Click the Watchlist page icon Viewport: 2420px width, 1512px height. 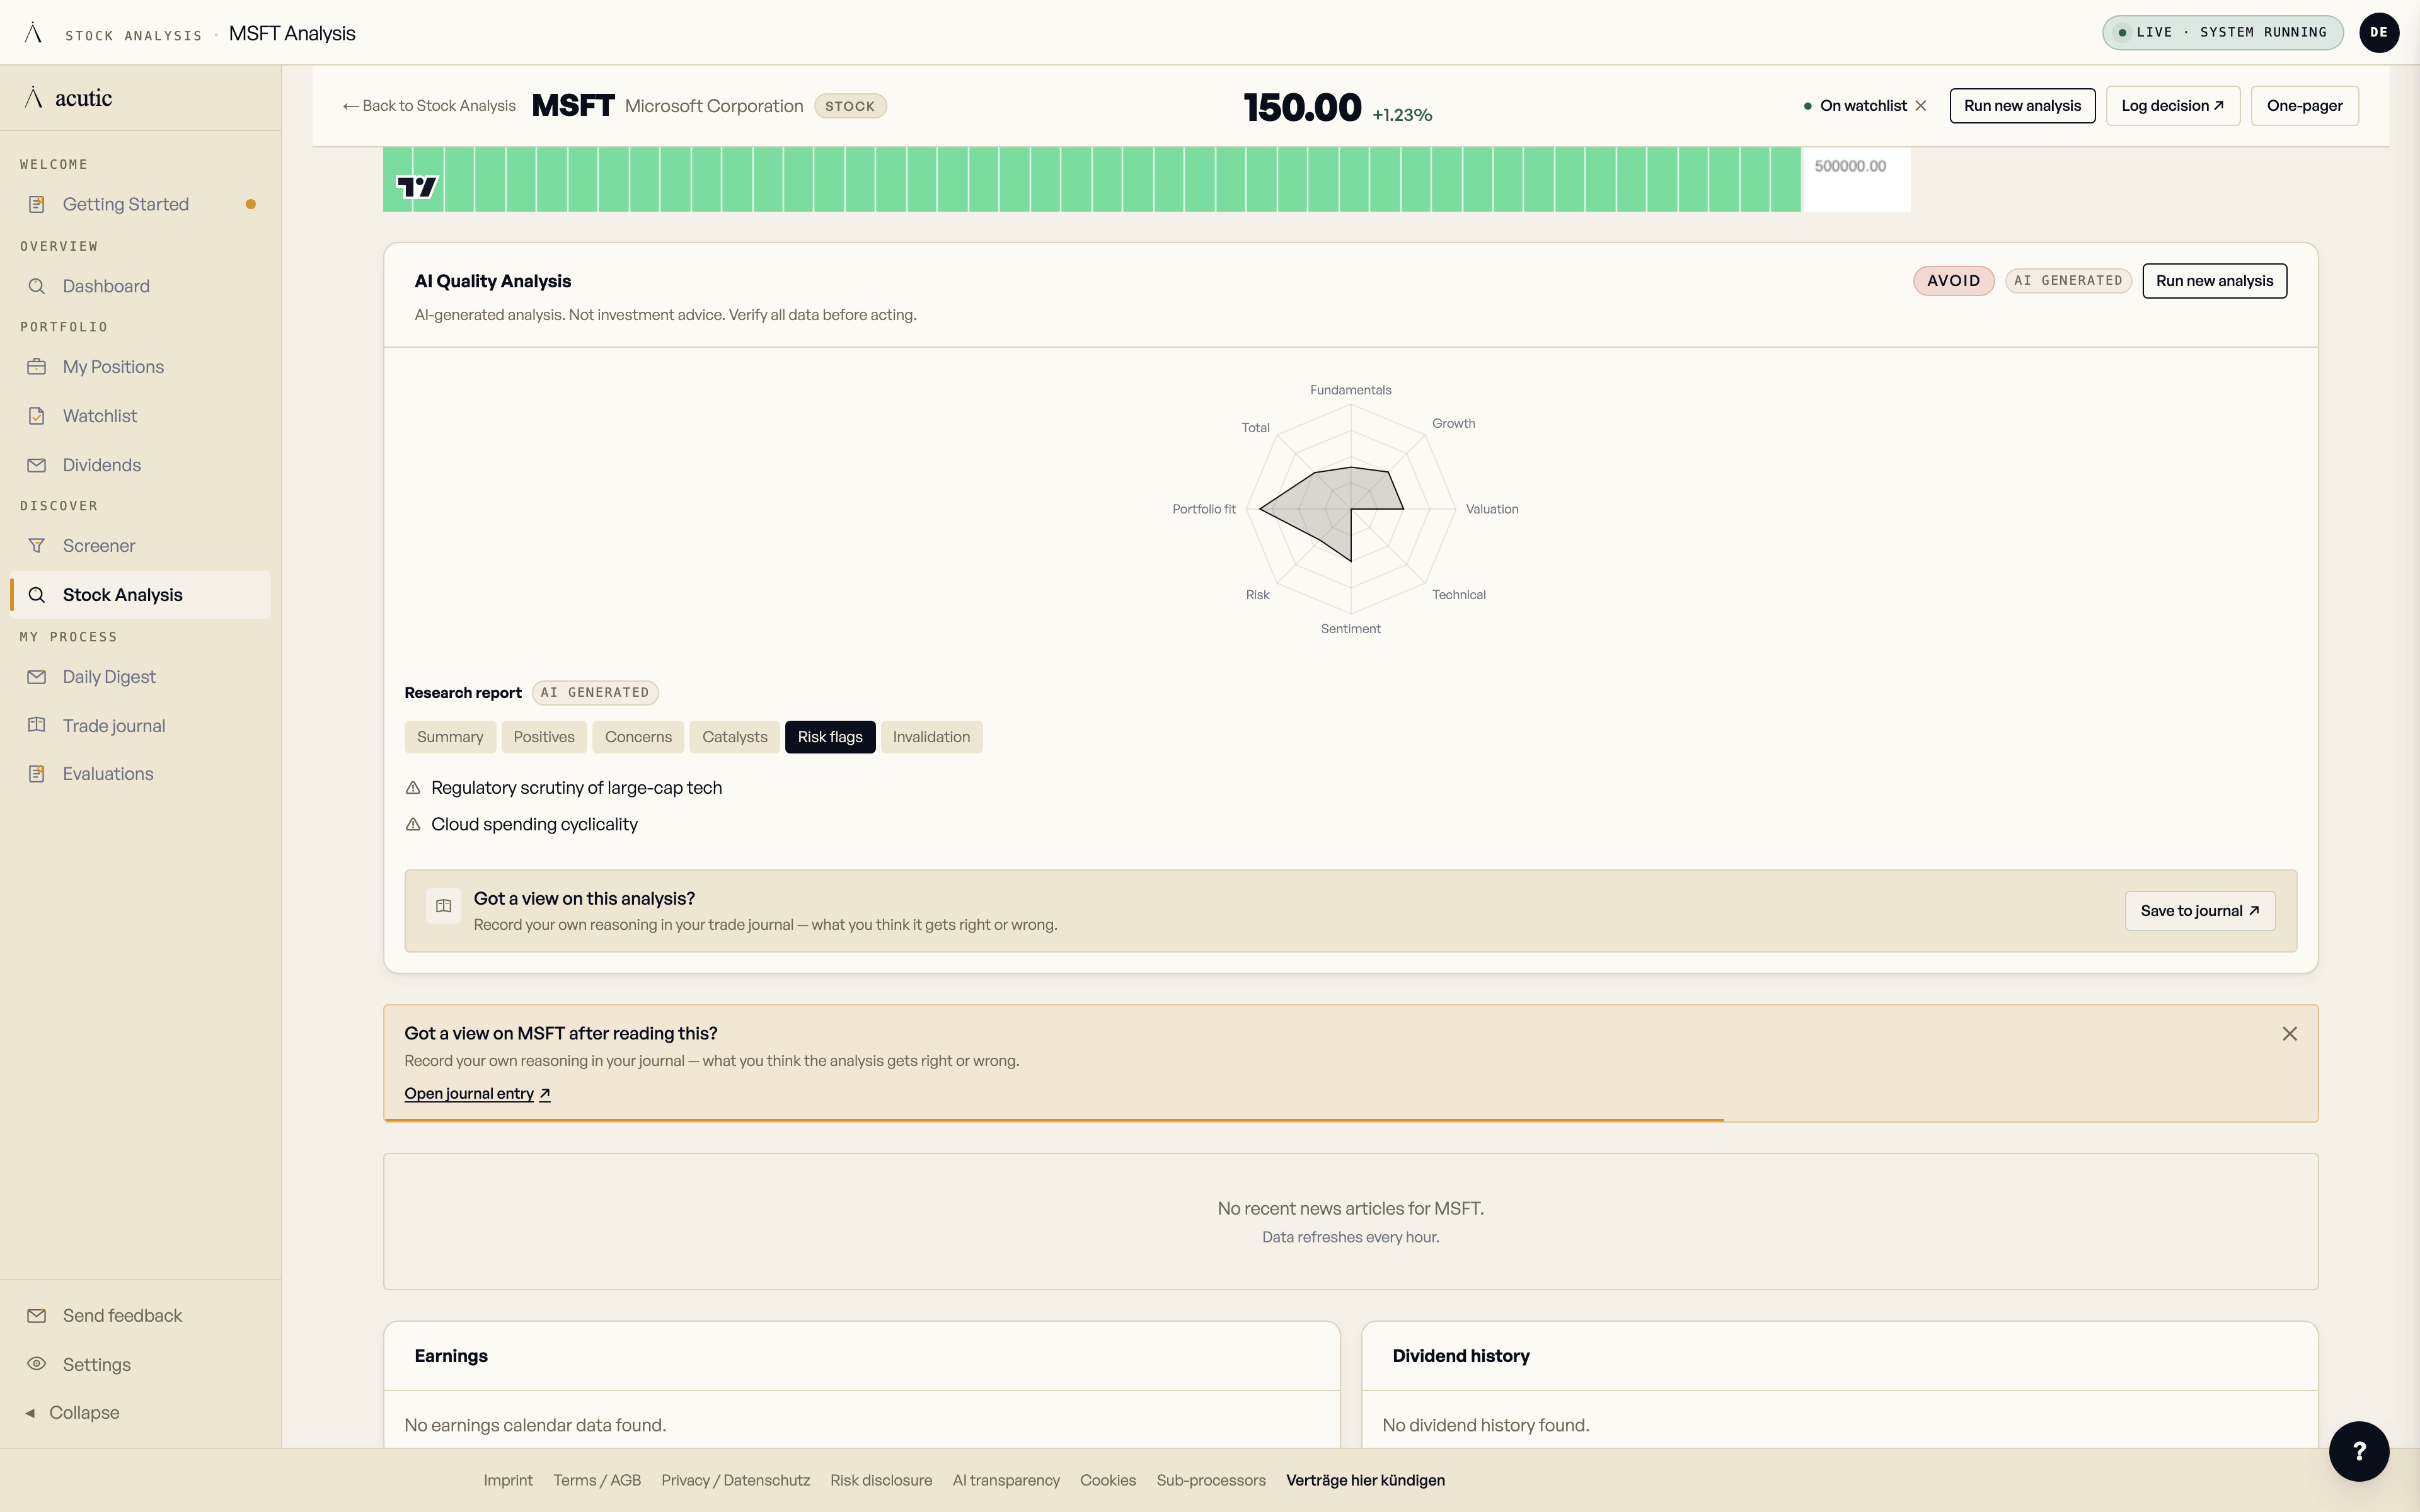pyautogui.click(x=37, y=416)
